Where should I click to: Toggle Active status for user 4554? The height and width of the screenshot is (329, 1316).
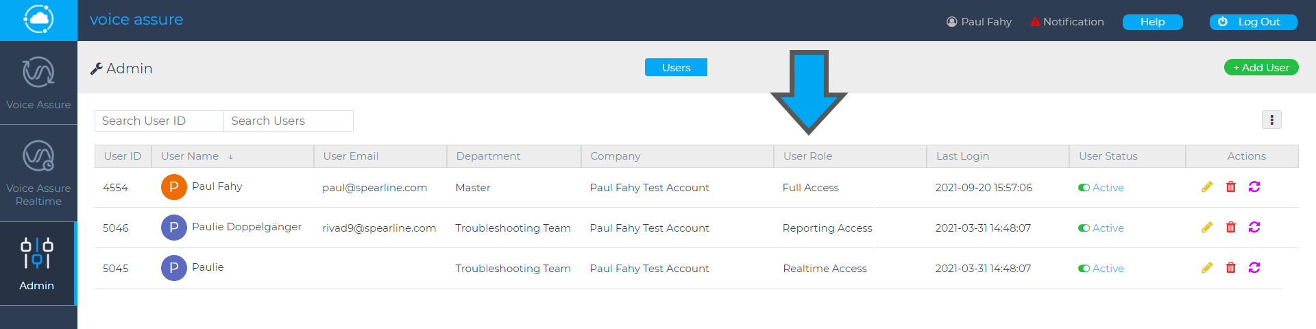(x=1084, y=188)
